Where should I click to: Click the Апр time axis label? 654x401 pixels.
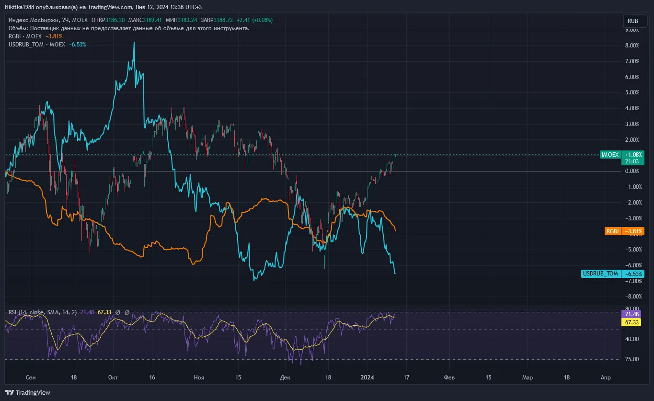point(605,378)
